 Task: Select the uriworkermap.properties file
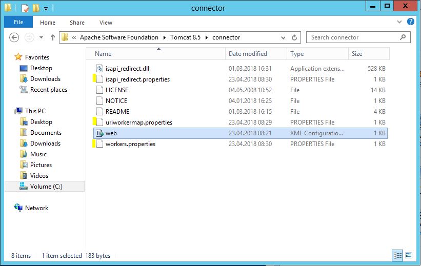point(139,122)
